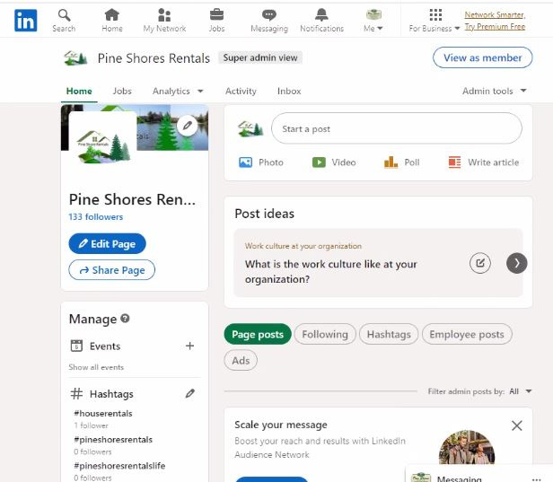Select the Following filter pill
The image size is (553, 482).
[324, 334]
